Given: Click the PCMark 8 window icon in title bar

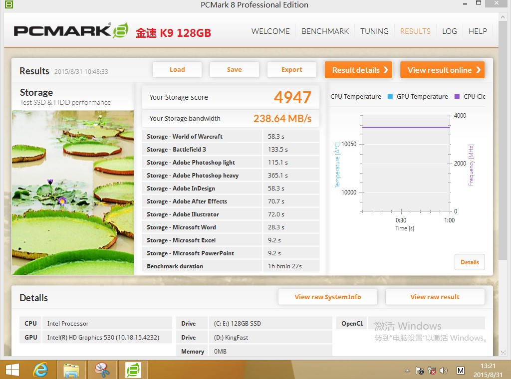Looking at the screenshot, I should point(9,4).
